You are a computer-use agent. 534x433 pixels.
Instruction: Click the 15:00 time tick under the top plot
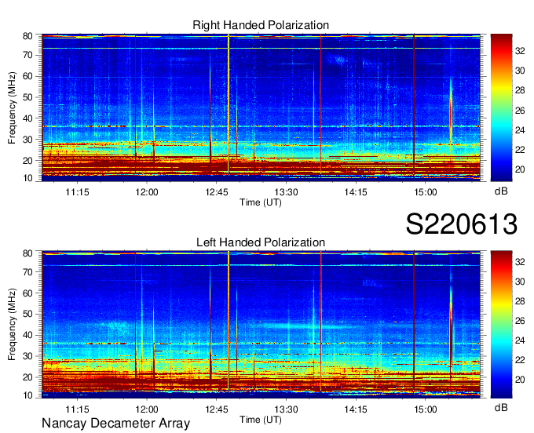pyautogui.click(x=426, y=192)
